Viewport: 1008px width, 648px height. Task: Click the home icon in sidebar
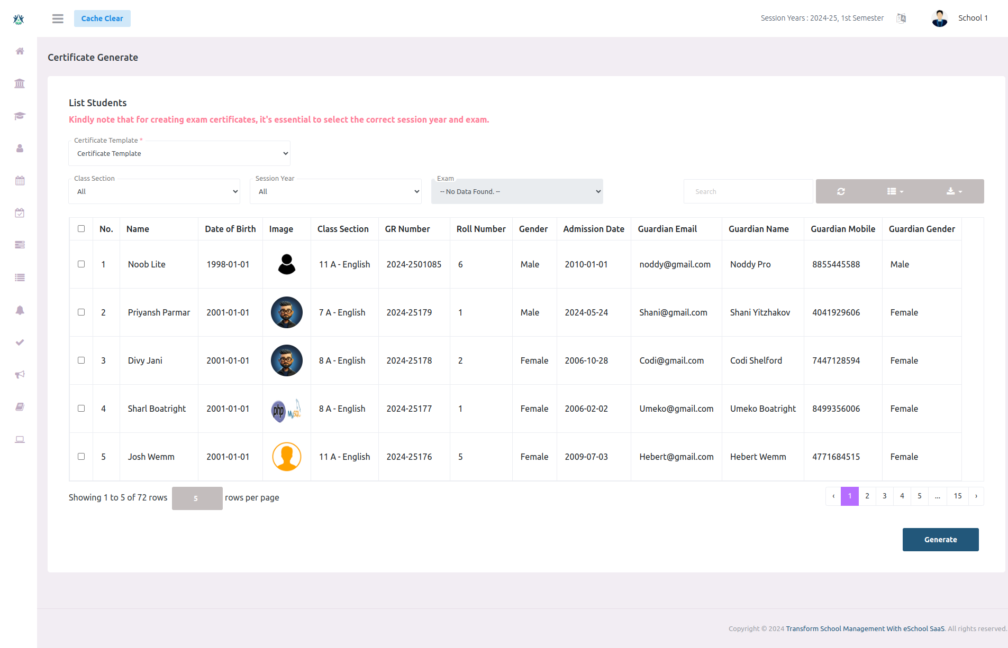(x=20, y=51)
